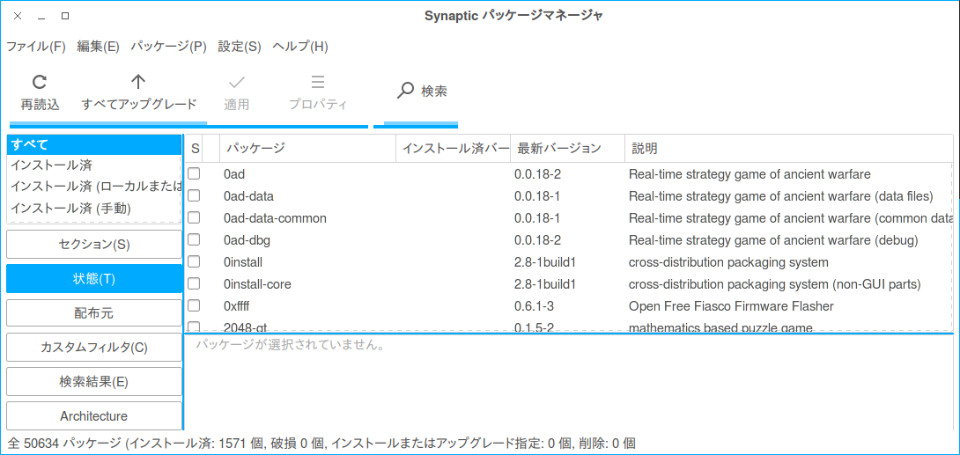Toggle the status checkbox for 0xffff
Image resolution: width=960 pixels, height=455 pixels.
point(194,305)
